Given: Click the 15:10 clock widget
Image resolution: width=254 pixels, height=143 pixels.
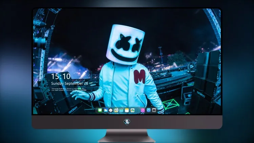Looking at the screenshot, I should click(x=61, y=76).
